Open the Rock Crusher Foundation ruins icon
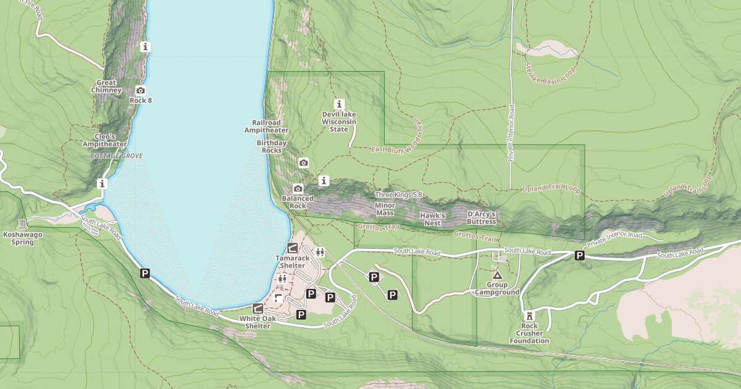 point(529,316)
